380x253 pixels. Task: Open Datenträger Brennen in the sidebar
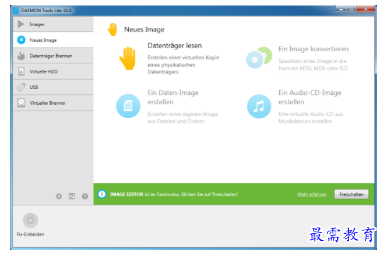[53, 56]
